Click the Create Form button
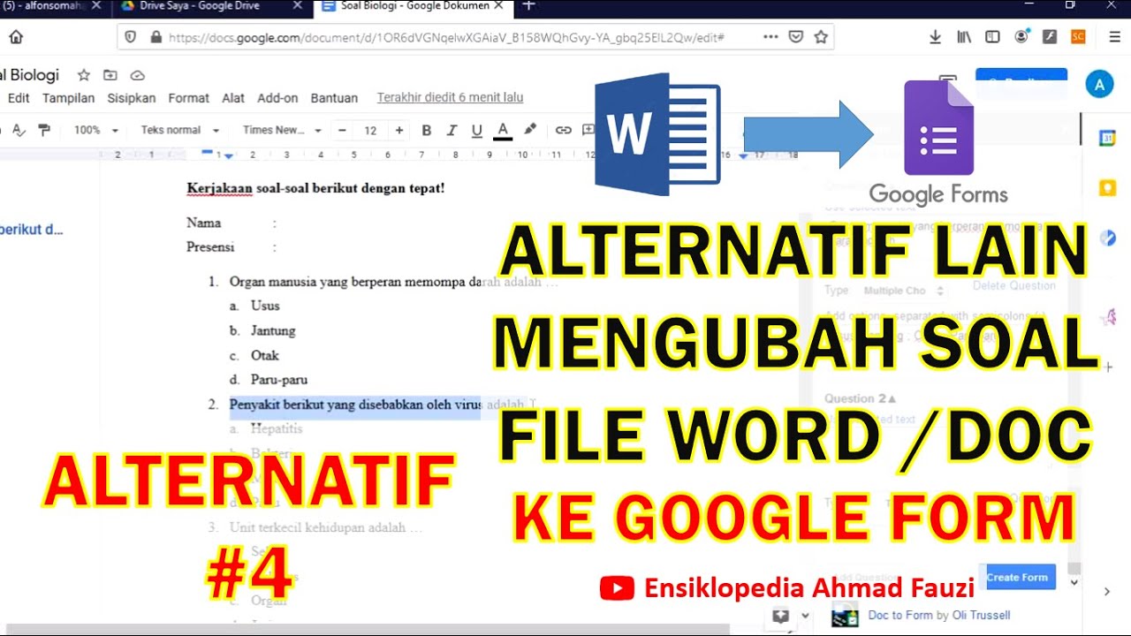The height and width of the screenshot is (636, 1131). click(x=1017, y=578)
